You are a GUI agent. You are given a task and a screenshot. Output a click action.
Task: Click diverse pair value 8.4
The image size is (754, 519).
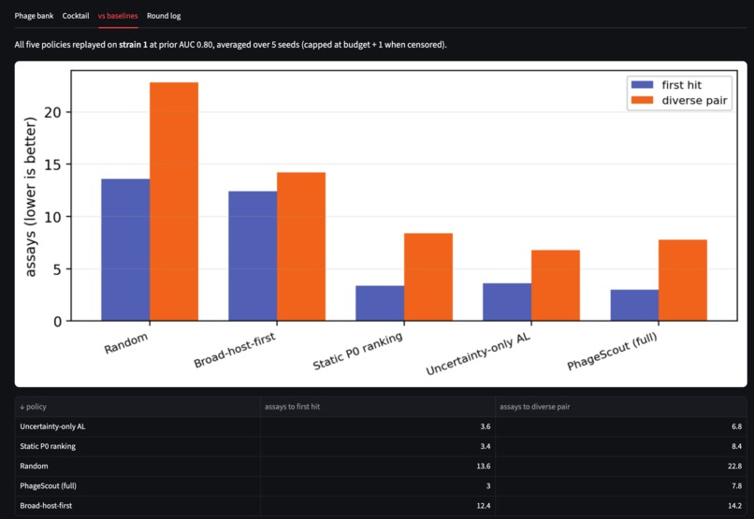coord(736,446)
